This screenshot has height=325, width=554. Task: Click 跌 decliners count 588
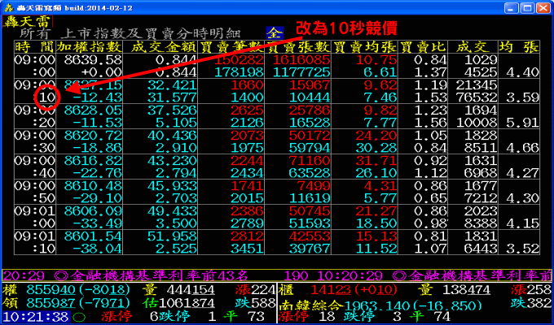click(x=263, y=303)
